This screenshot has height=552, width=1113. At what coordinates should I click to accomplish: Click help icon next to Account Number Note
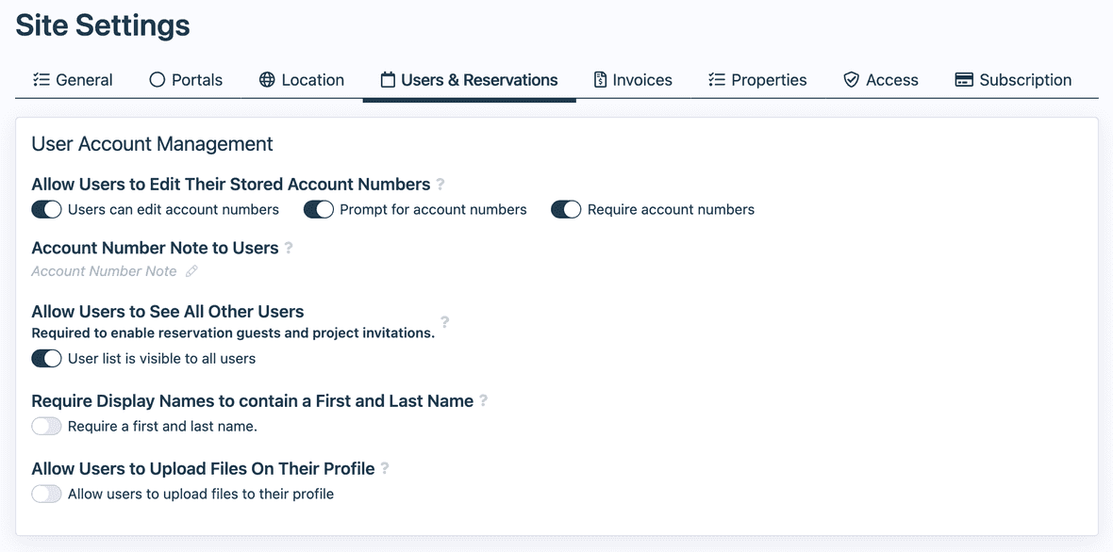pos(289,249)
